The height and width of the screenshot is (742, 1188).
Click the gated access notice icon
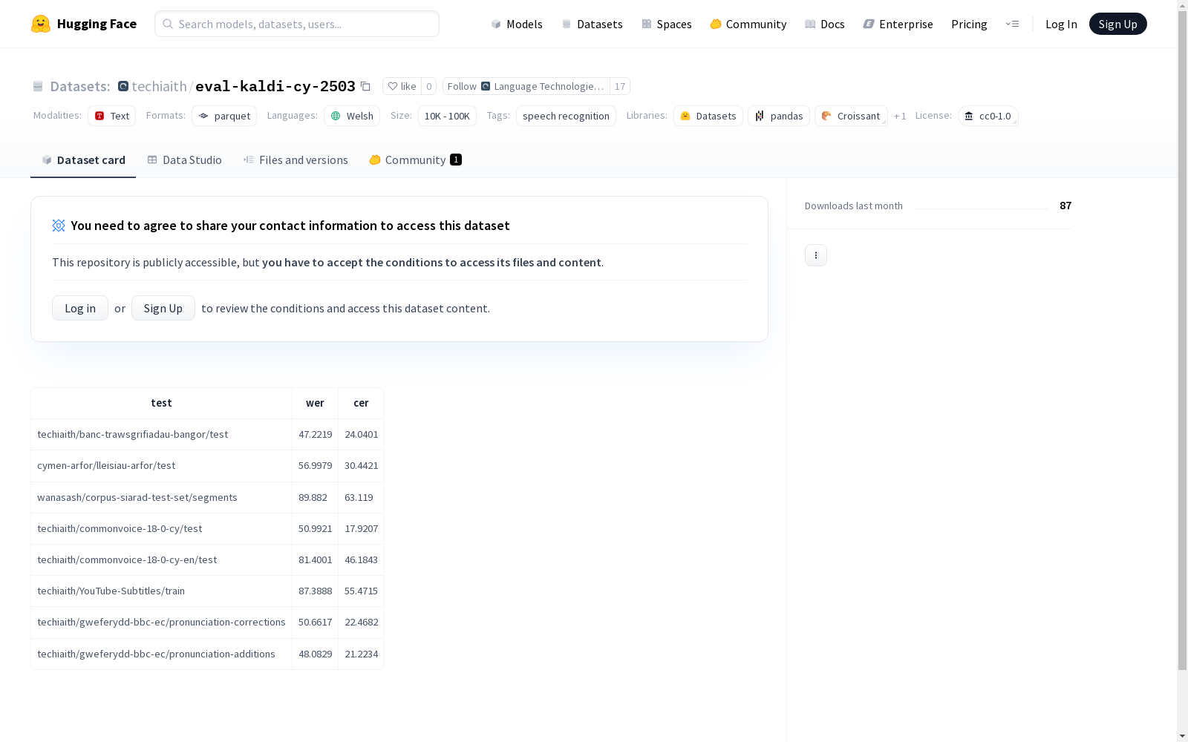[59, 226]
